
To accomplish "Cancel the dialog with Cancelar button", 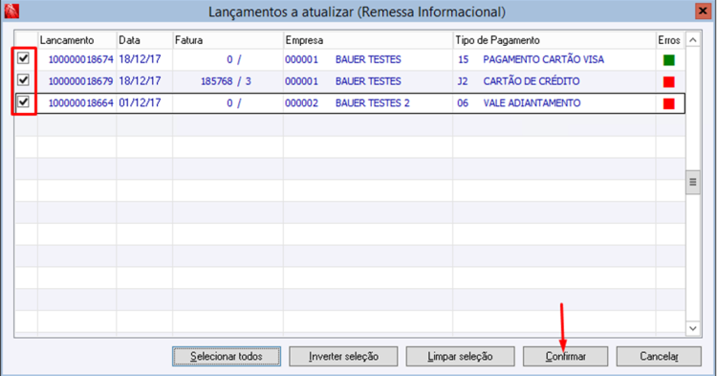I will click(659, 356).
